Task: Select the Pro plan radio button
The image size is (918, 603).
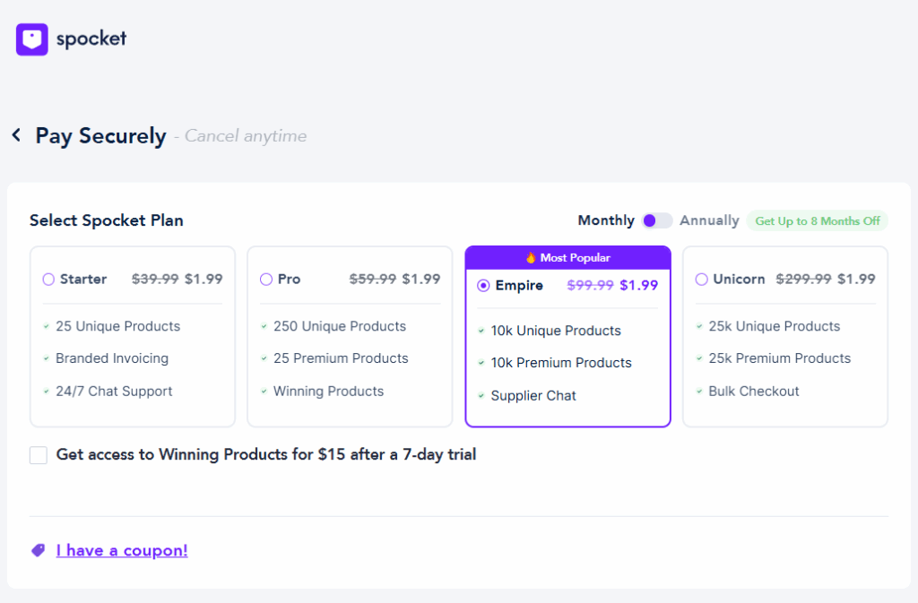Action: pos(265,279)
